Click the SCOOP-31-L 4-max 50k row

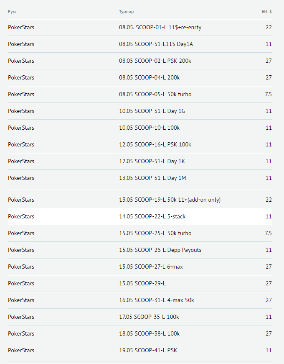point(156,300)
